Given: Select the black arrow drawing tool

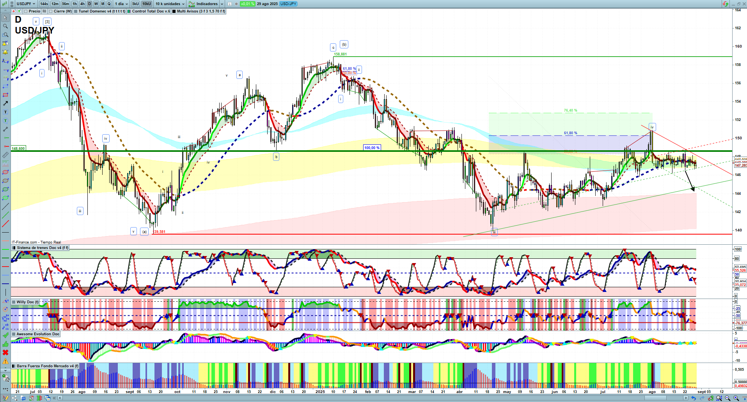Looking at the screenshot, I should pyautogui.click(x=5, y=103).
